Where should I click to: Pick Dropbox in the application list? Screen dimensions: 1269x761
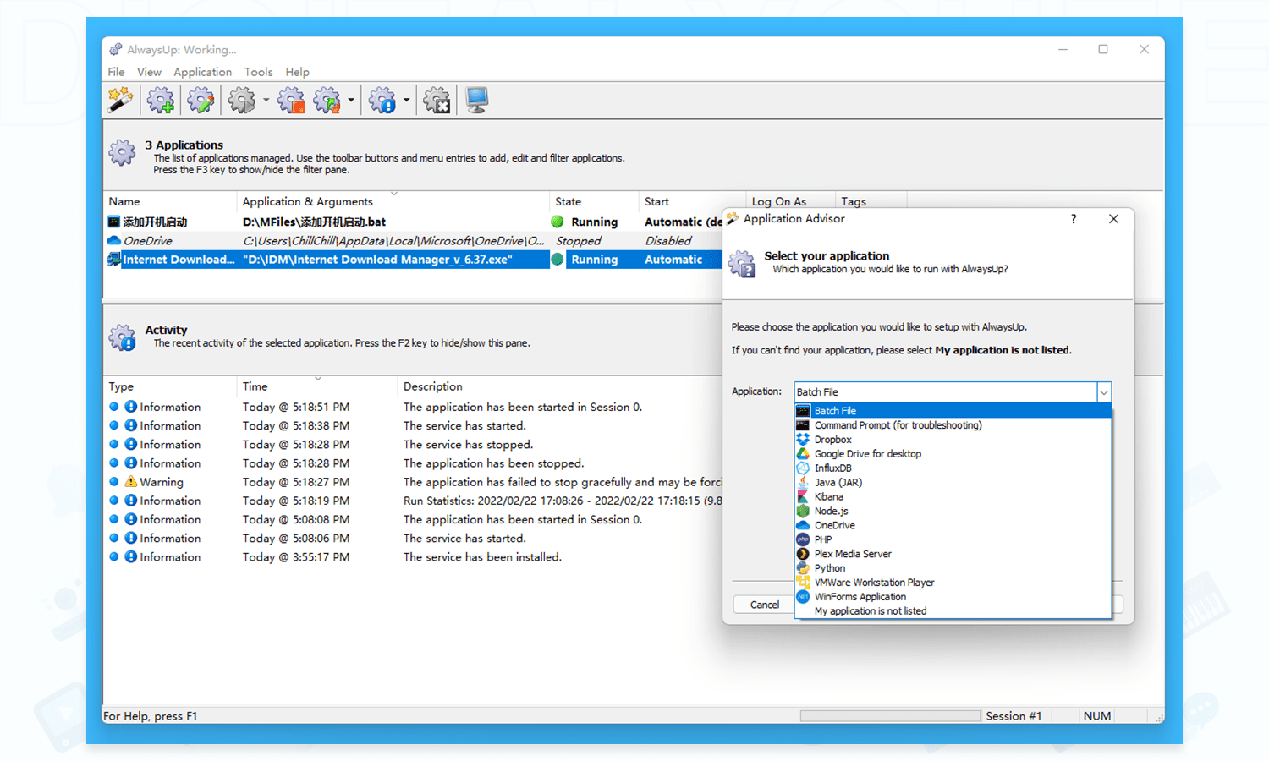point(953,440)
